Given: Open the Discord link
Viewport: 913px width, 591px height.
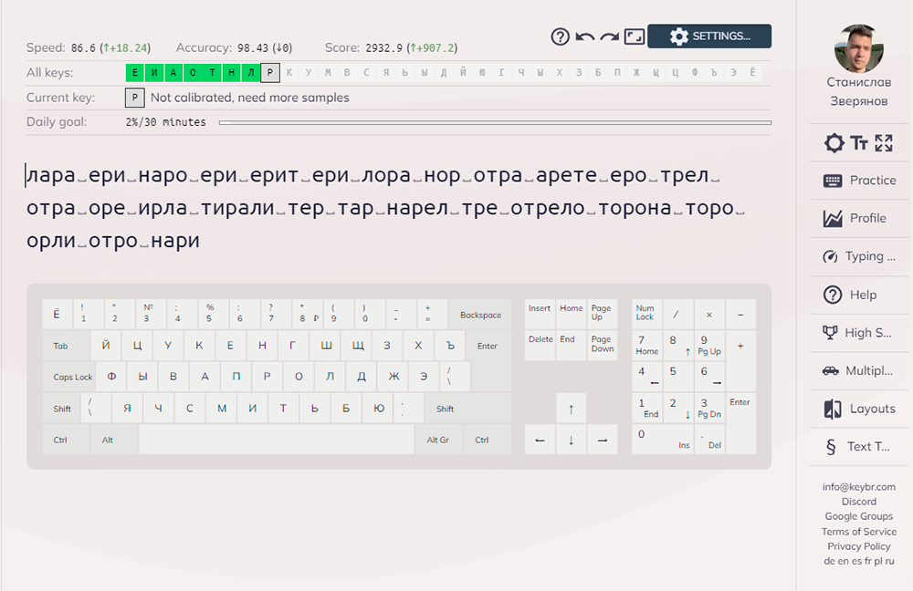Looking at the screenshot, I should click(x=859, y=502).
